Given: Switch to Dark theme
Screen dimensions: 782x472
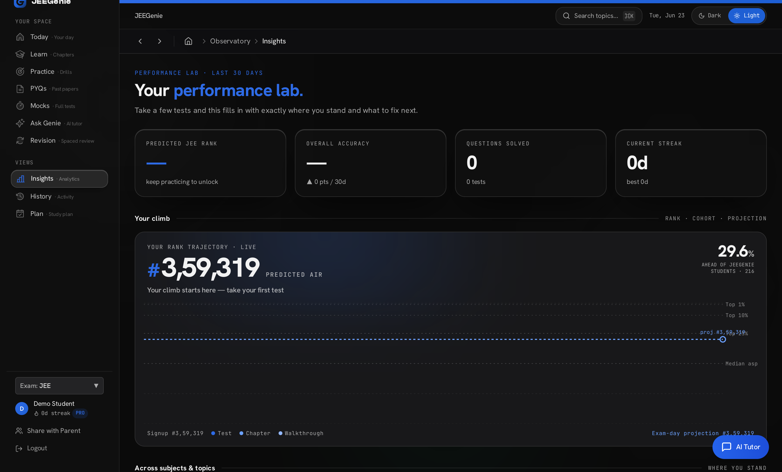Looking at the screenshot, I should [710, 15].
